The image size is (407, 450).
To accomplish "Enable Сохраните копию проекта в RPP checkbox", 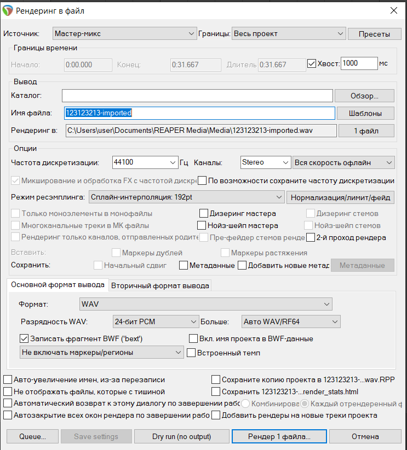I will (216, 379).
